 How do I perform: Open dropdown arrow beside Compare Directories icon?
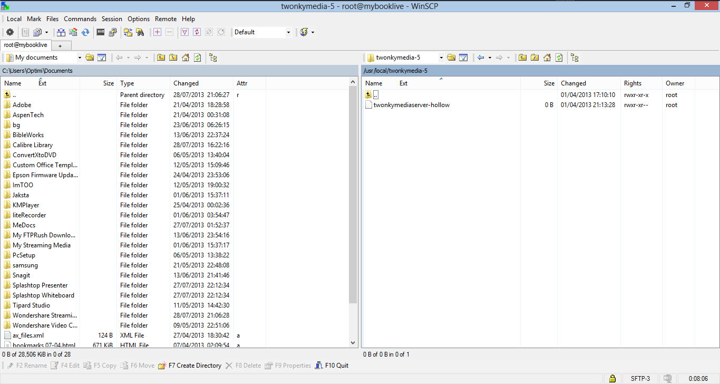pyautogui.click(x=46, y=32)
